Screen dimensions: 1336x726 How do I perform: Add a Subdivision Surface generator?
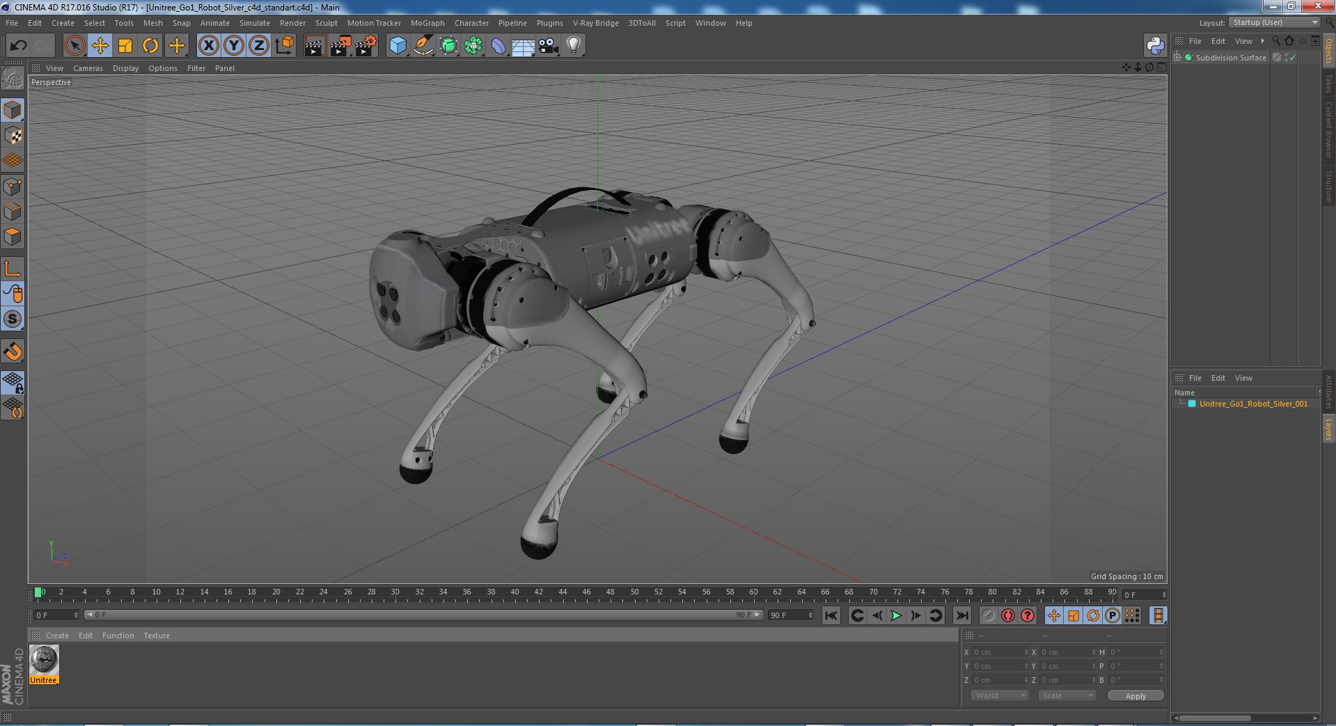(x=448, y=46)
